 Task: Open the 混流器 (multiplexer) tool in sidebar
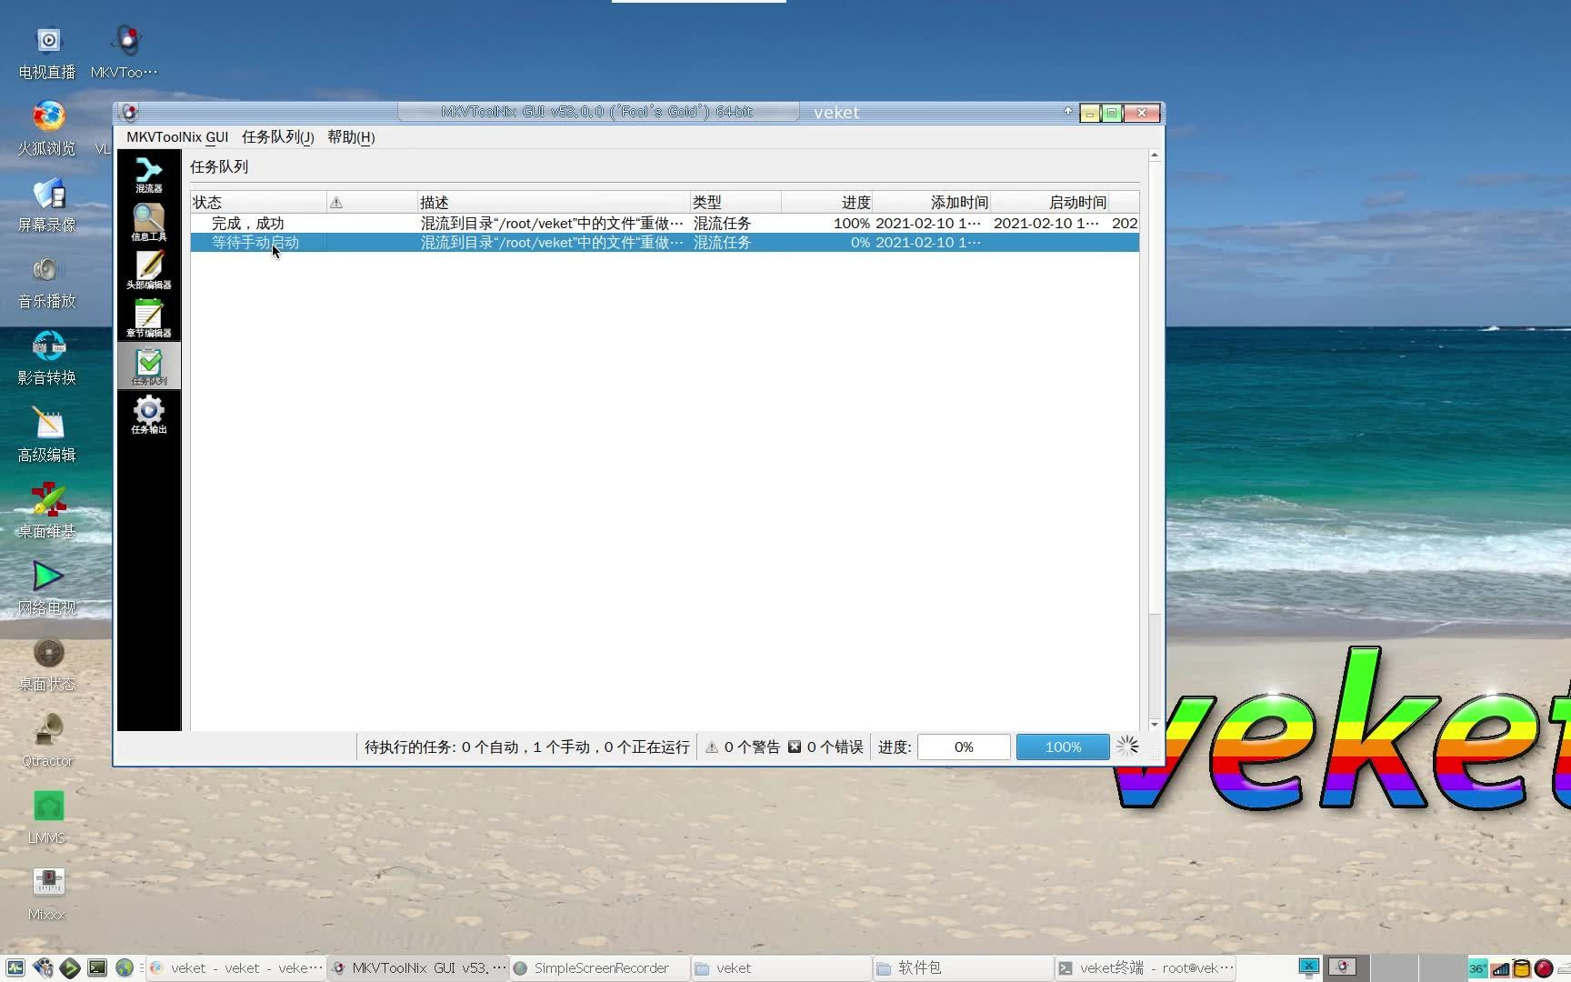click(148, 175)
